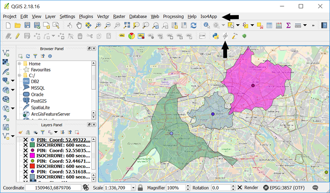Open the Scale dropdown in status bar
The width and height of the screenshot is (330, 193).
(133, 188)
